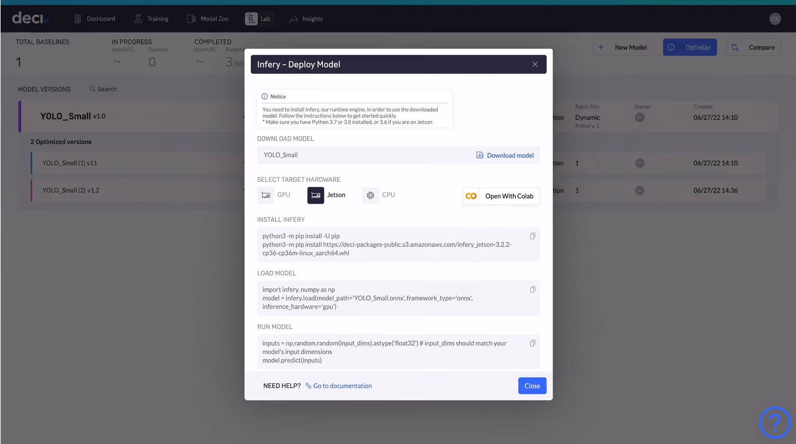Viewport: 796px width, 444px height.
Task: Open the CK user avatar menu
Action: [x=775, y=19]
